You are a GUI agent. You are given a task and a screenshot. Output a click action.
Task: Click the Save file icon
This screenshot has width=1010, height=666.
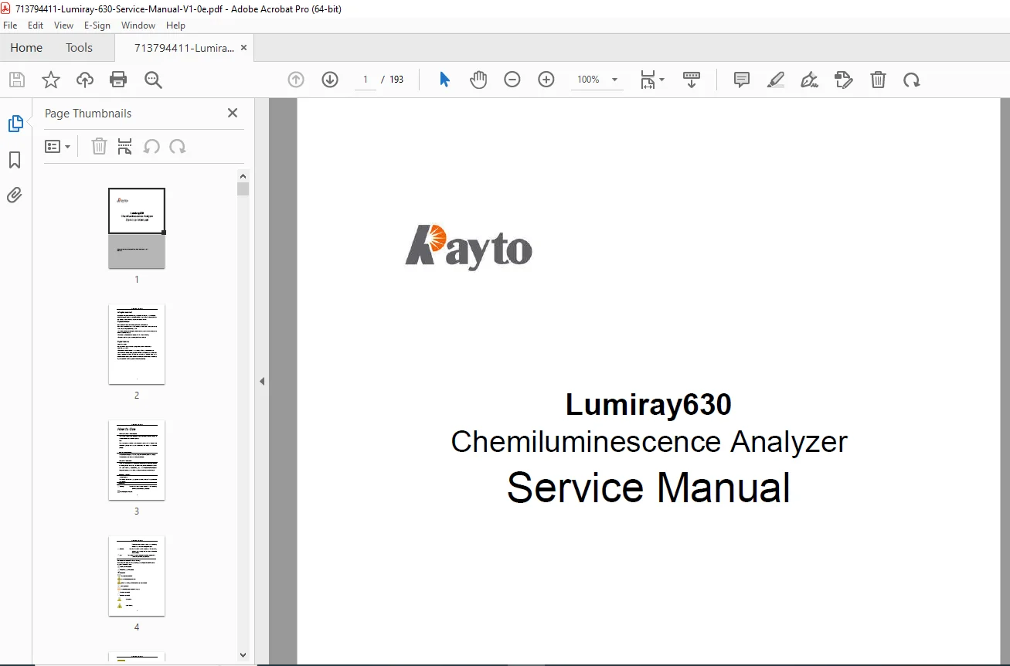point(17,80)
